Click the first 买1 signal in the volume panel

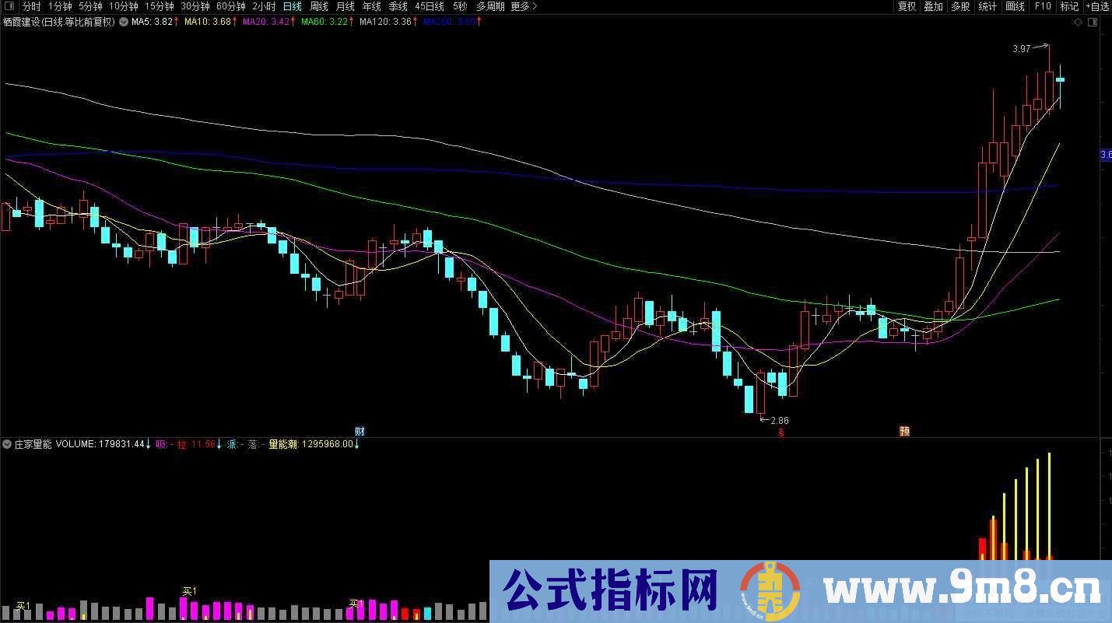point(23,605)
